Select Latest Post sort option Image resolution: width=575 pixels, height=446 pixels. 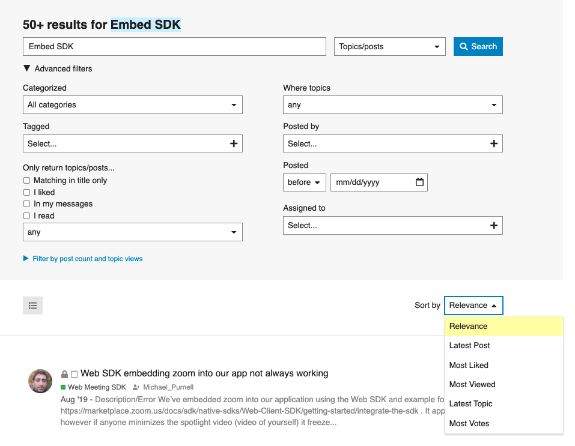click(x=469, y=345)
